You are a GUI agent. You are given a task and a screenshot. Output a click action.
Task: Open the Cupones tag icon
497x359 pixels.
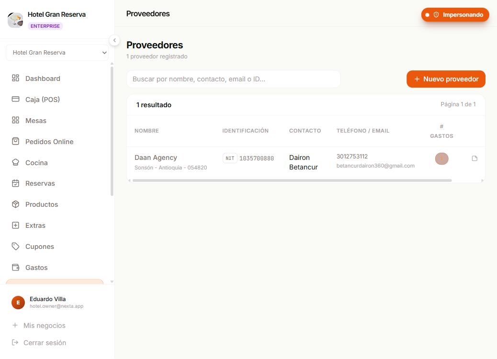click(x=15, y=246)
